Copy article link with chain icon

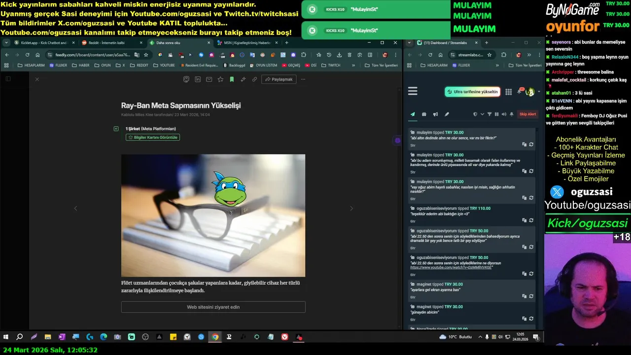coord(254,79)
